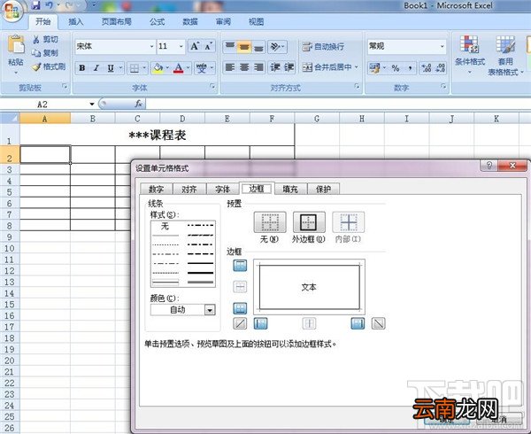Screen dimensions: 531x434
Task: Open Conditional Formatting (条件格式)
Action: pyautogui.click(x=470, y=55)
